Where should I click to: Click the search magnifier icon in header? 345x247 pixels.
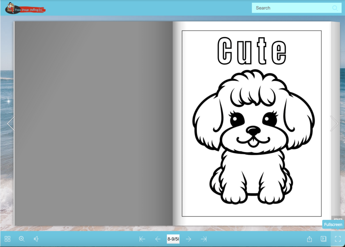click(x=335, y=8)
